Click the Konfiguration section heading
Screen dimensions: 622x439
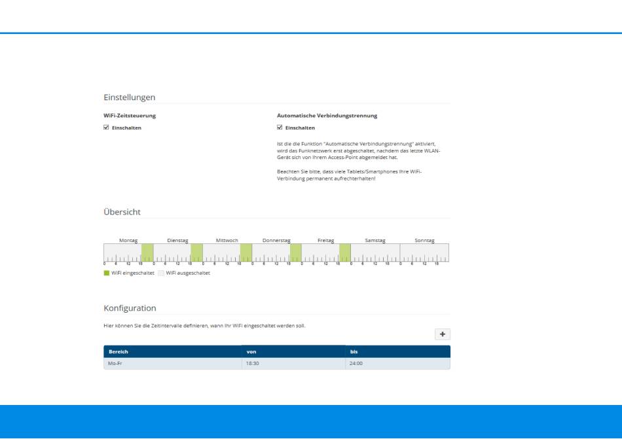[130, 308]
